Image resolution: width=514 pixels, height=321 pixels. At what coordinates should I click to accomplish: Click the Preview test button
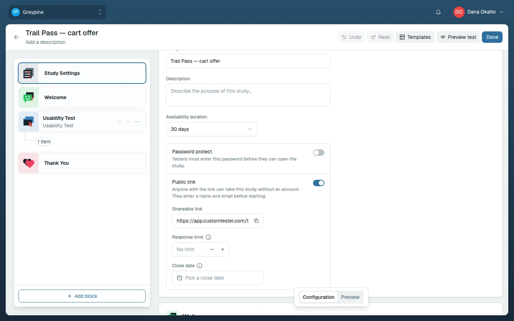458,37
